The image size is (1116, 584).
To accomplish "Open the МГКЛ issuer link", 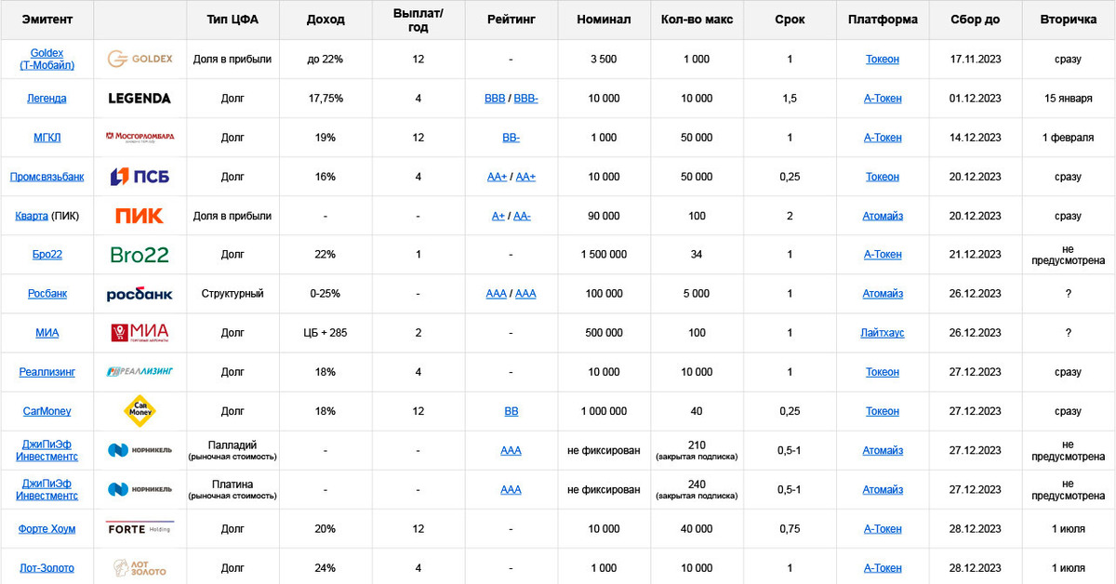I will tap(46, 138).
